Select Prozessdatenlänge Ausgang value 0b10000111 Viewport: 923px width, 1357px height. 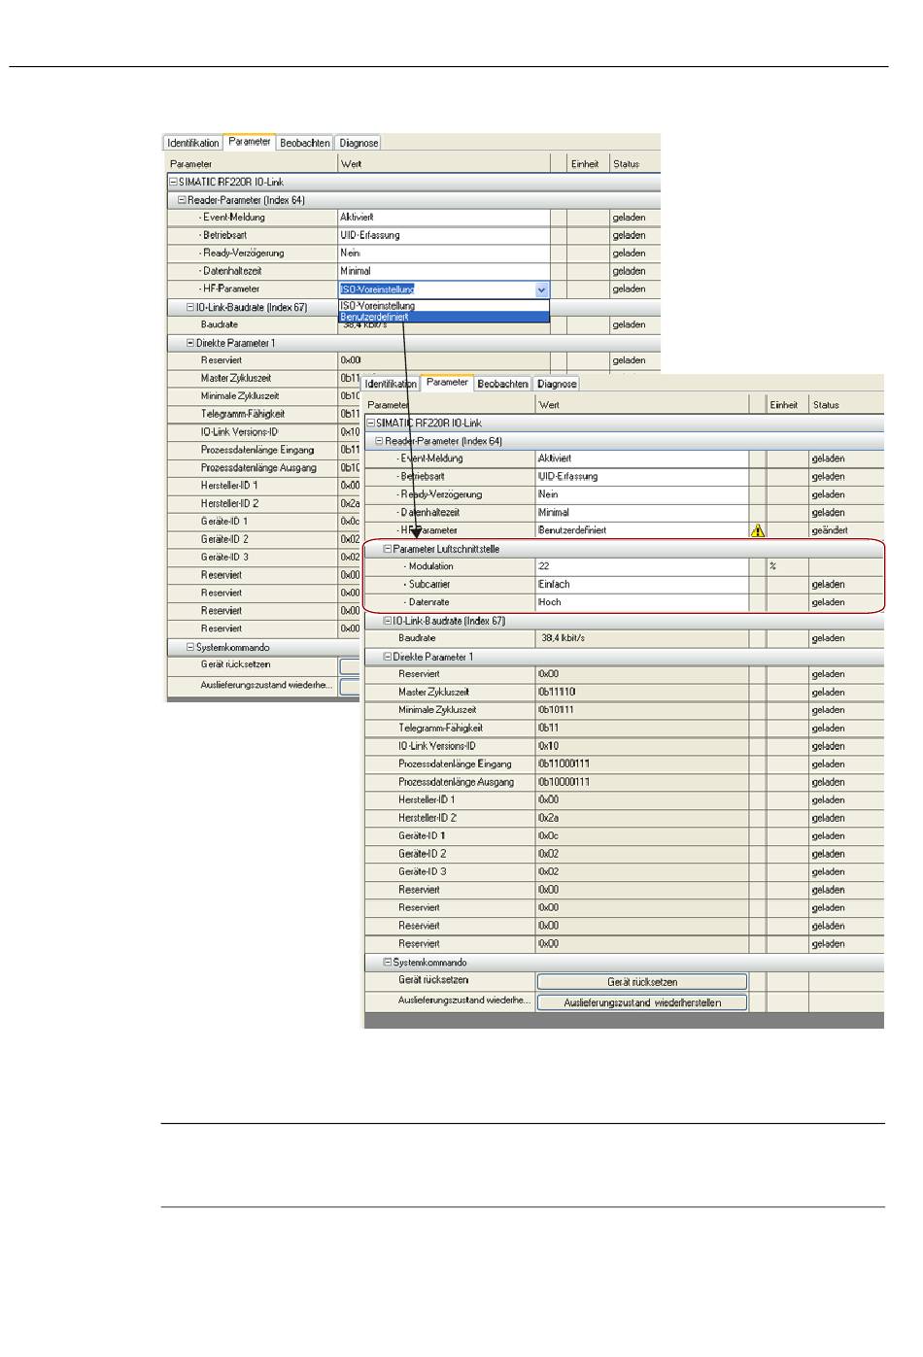coord(642,782)
